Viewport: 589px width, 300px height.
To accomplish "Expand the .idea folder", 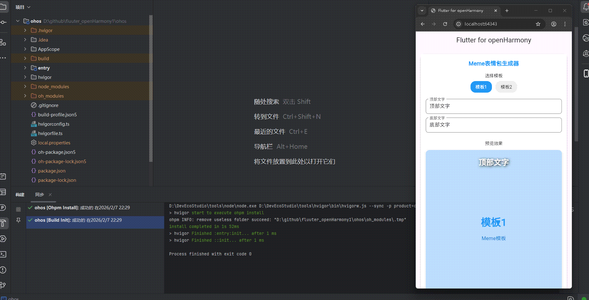I will click(25, 40).
